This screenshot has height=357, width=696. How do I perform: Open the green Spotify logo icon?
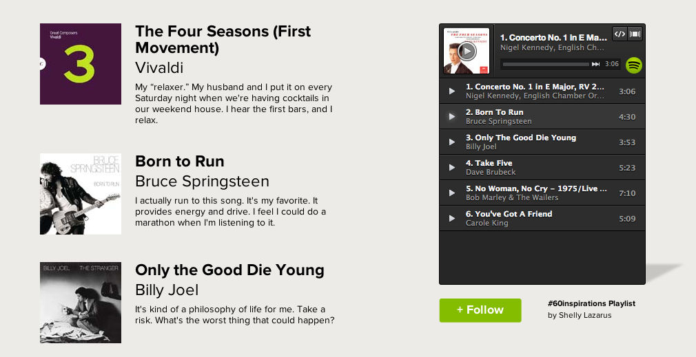coord(634,65)
